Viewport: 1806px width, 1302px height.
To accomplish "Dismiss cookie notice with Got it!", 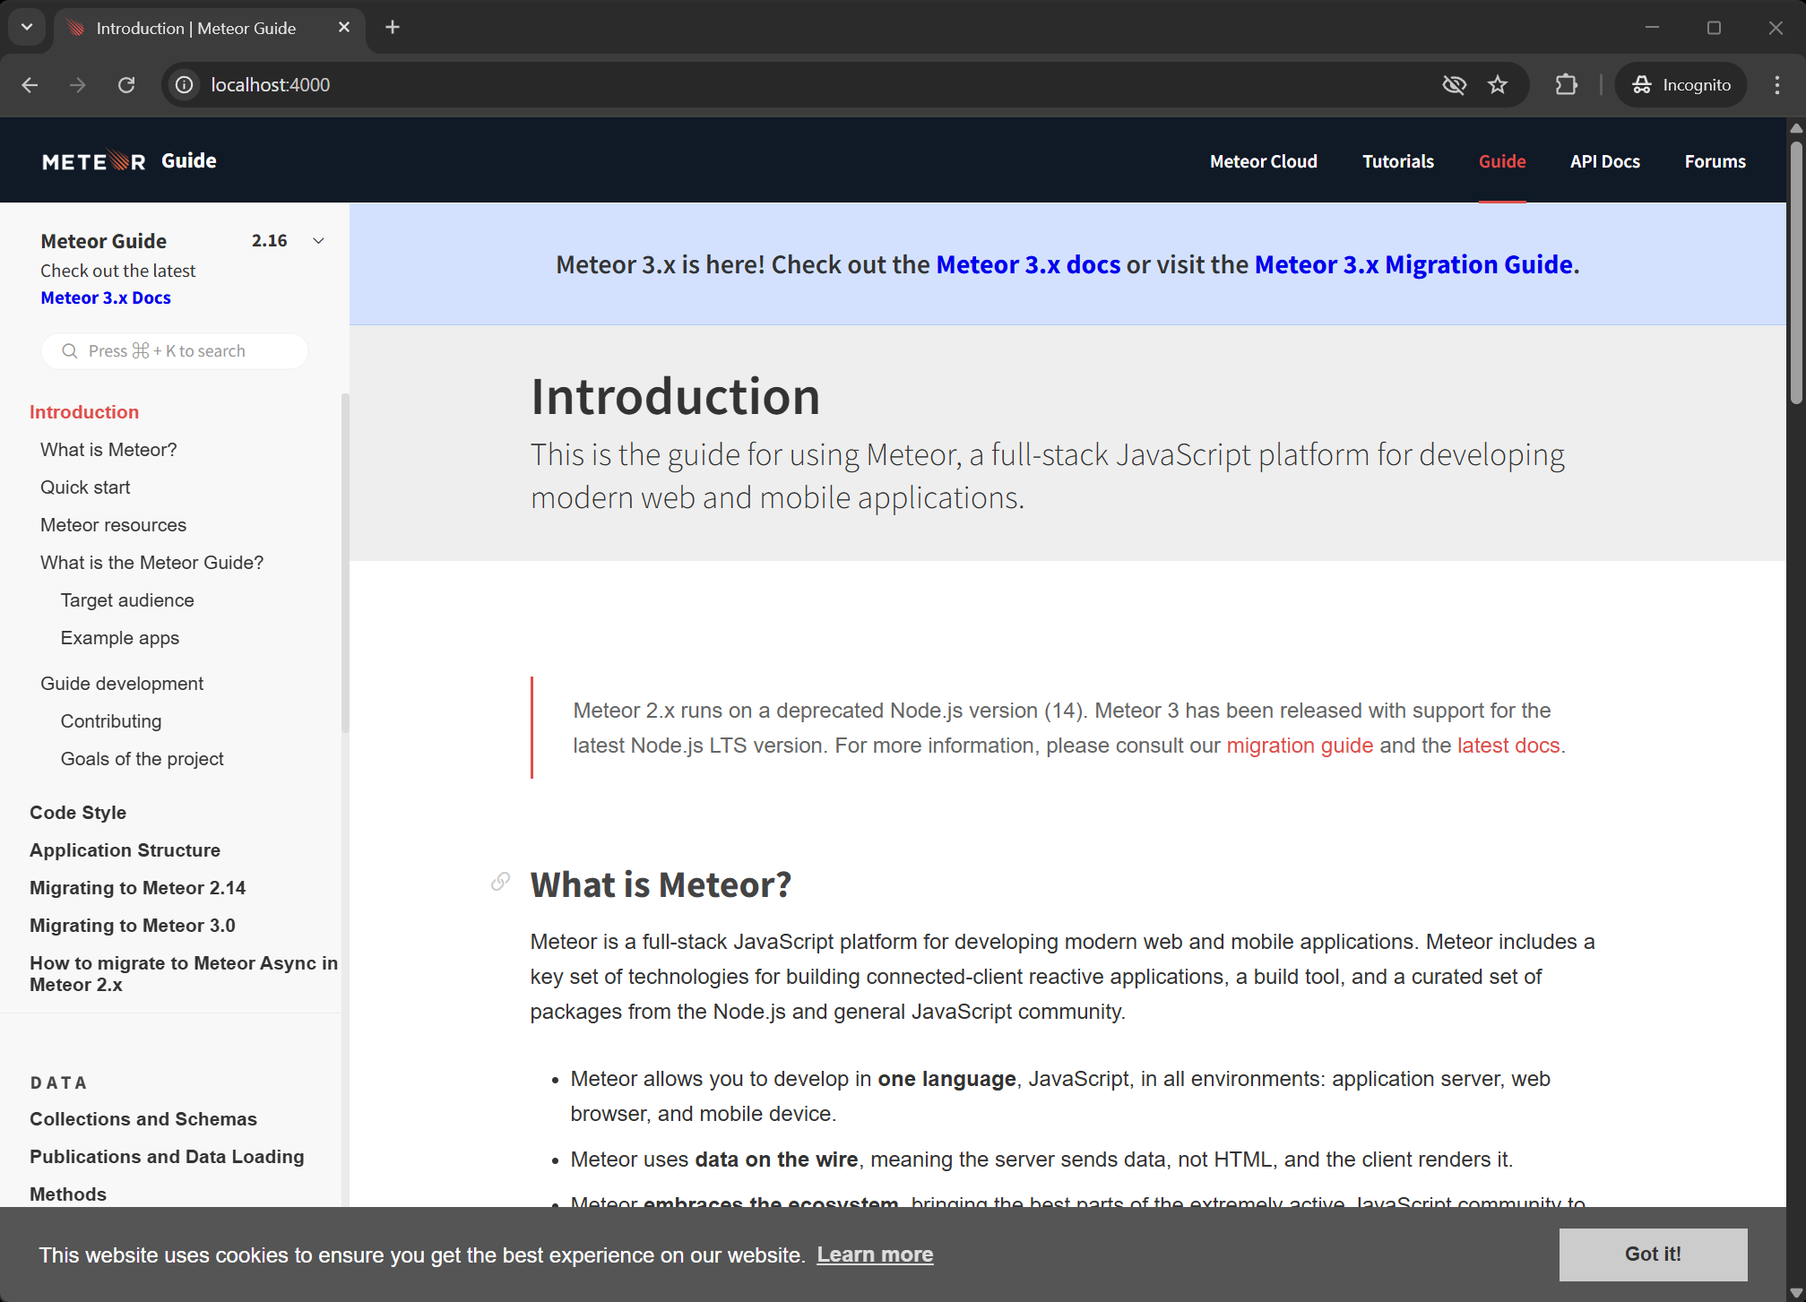I will (1653, 1254).
